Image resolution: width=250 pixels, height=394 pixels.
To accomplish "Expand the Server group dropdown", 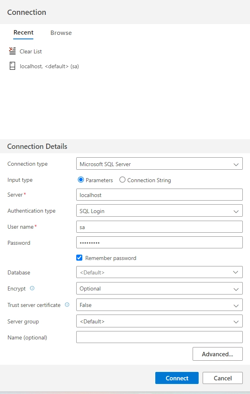I will pos(159,321).
